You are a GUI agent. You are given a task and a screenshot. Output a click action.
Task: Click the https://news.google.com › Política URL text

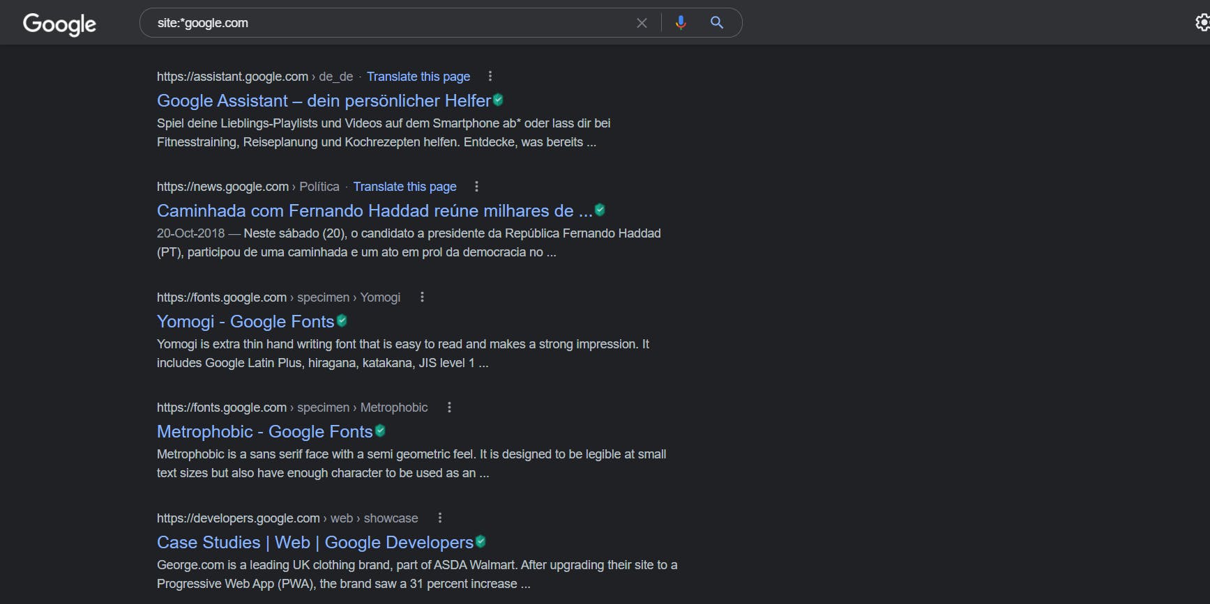point(248,187)
